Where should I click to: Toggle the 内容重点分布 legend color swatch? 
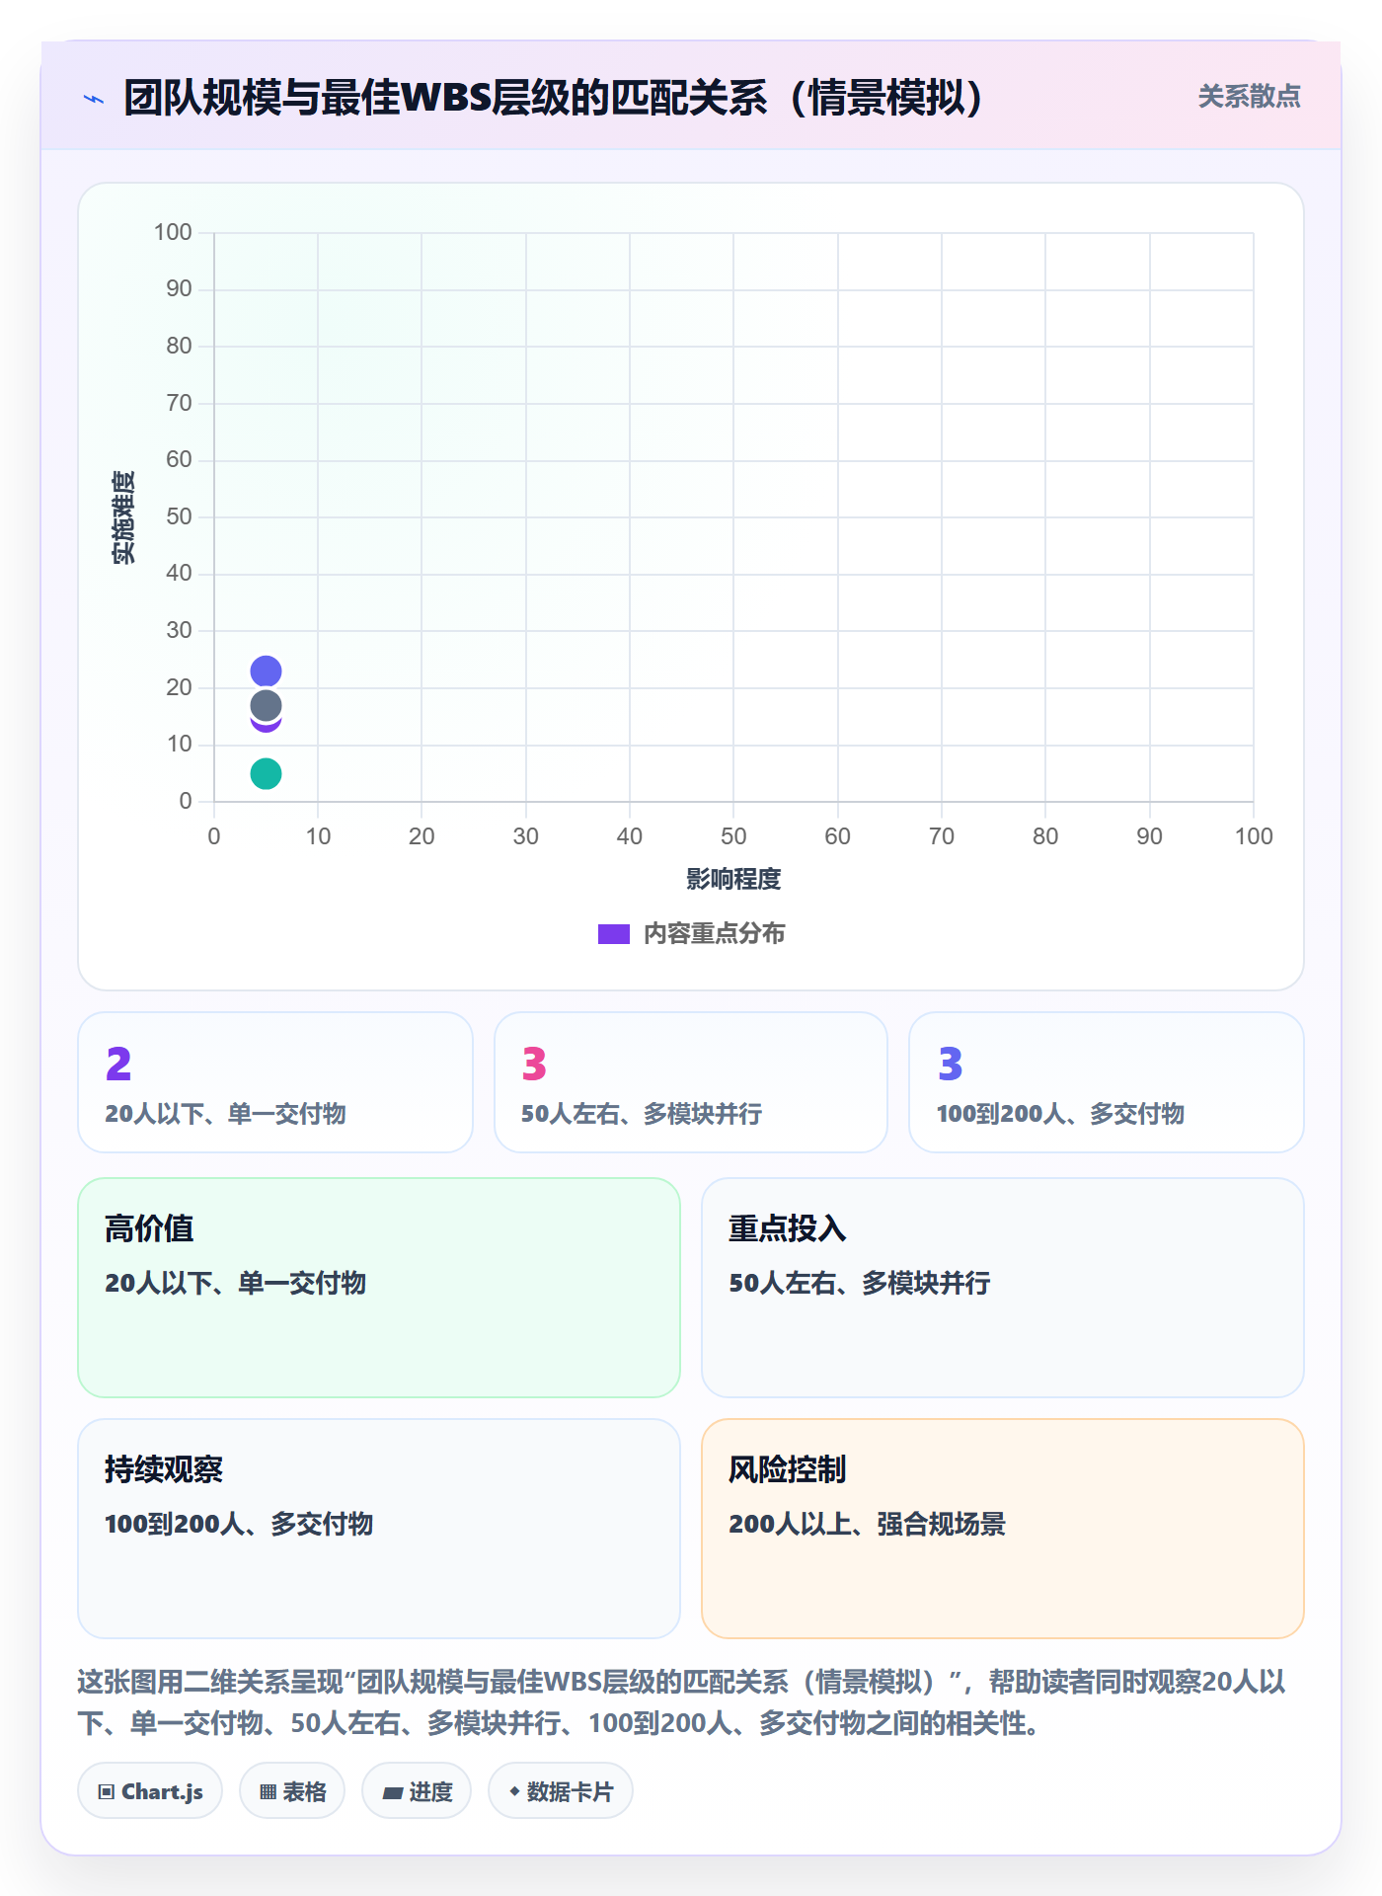point(613,934)
